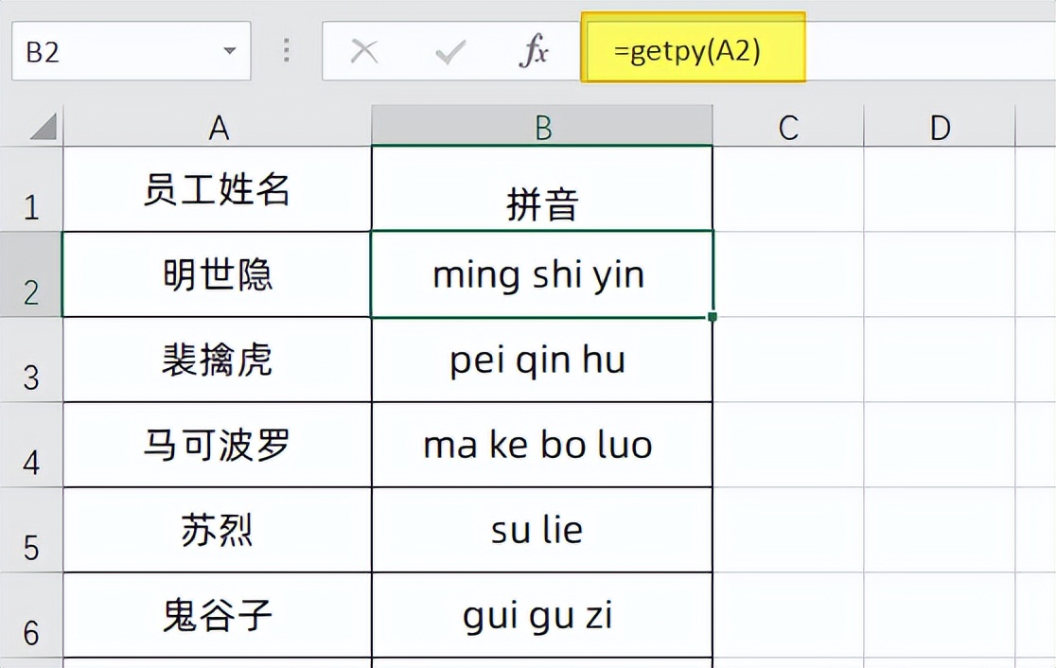Viewport: 1056px width, 668px height.
Task: Select row 2 header
Action: 31,273
